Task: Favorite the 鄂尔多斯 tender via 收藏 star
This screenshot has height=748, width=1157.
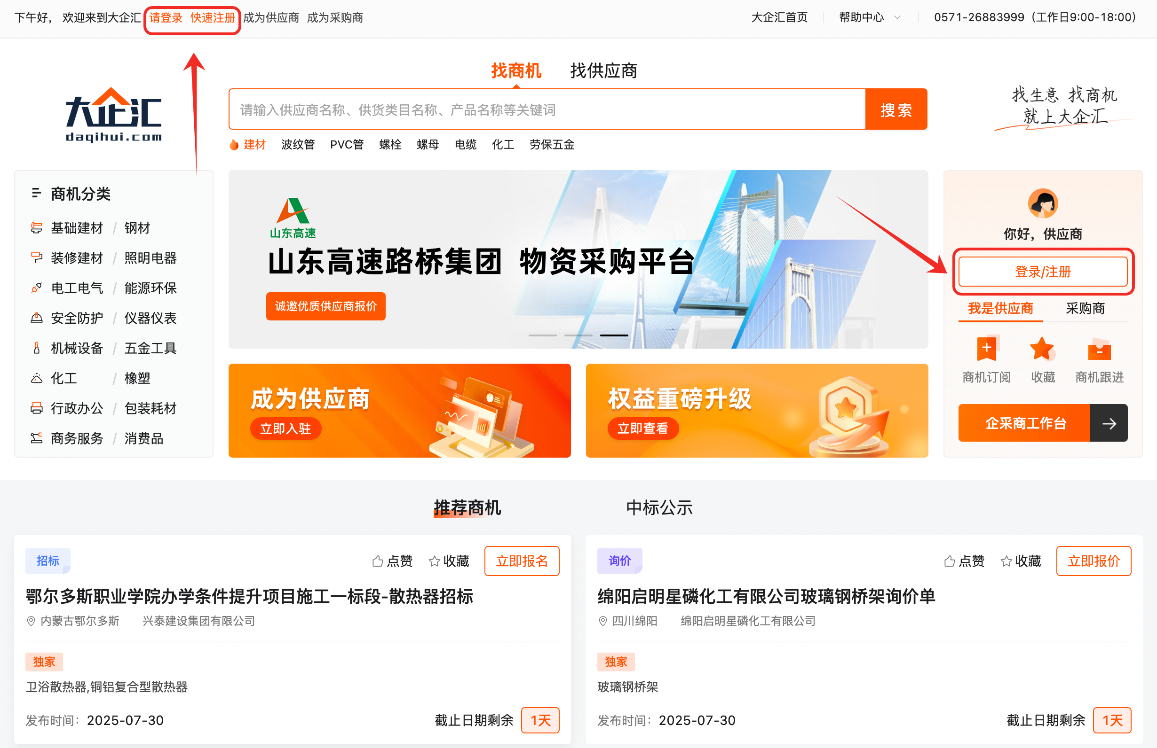Action: click(449, 561)
